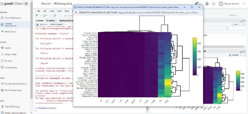Open the List view dropdown
The image size is (248, 114).
pos(235,24)
